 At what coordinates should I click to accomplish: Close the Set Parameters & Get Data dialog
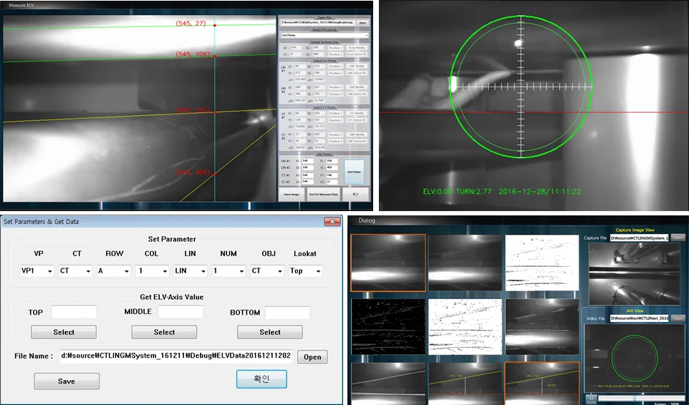pos(332,222)
